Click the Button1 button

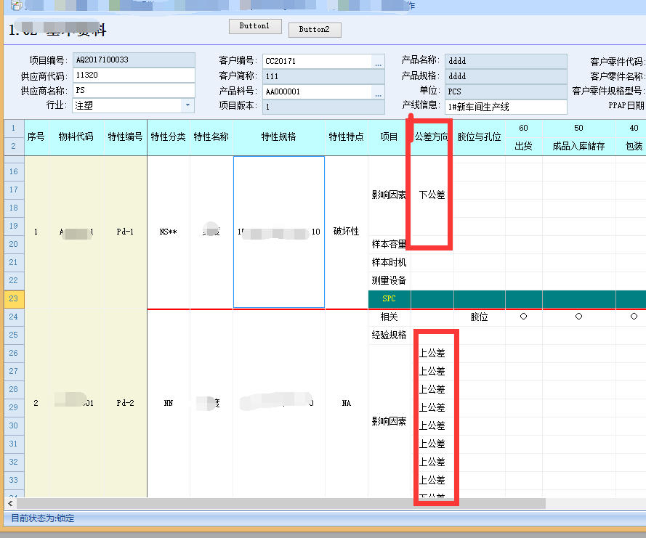254,26
